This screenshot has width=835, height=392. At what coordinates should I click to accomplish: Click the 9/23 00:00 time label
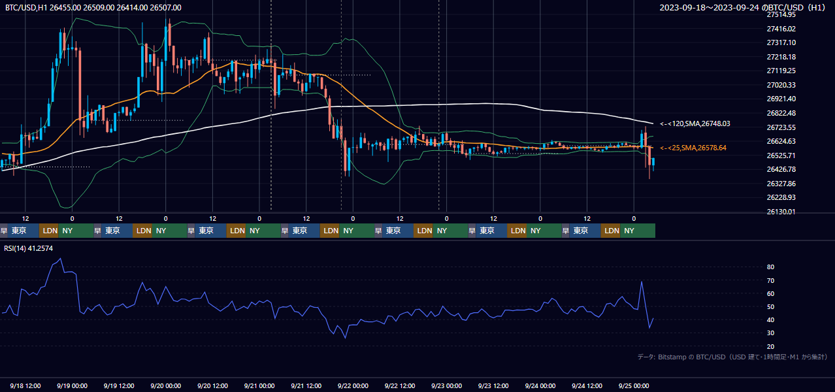click(447, 386)
